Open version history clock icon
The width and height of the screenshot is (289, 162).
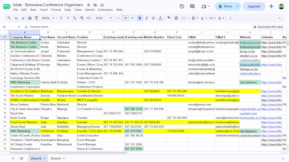(x=182, y=6)
